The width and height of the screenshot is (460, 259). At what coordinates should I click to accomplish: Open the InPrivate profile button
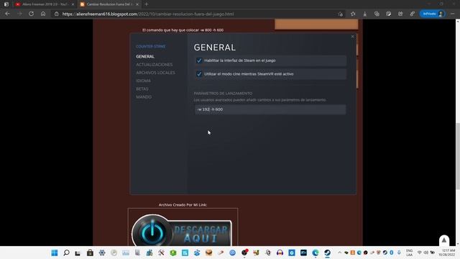coord(433,14)
